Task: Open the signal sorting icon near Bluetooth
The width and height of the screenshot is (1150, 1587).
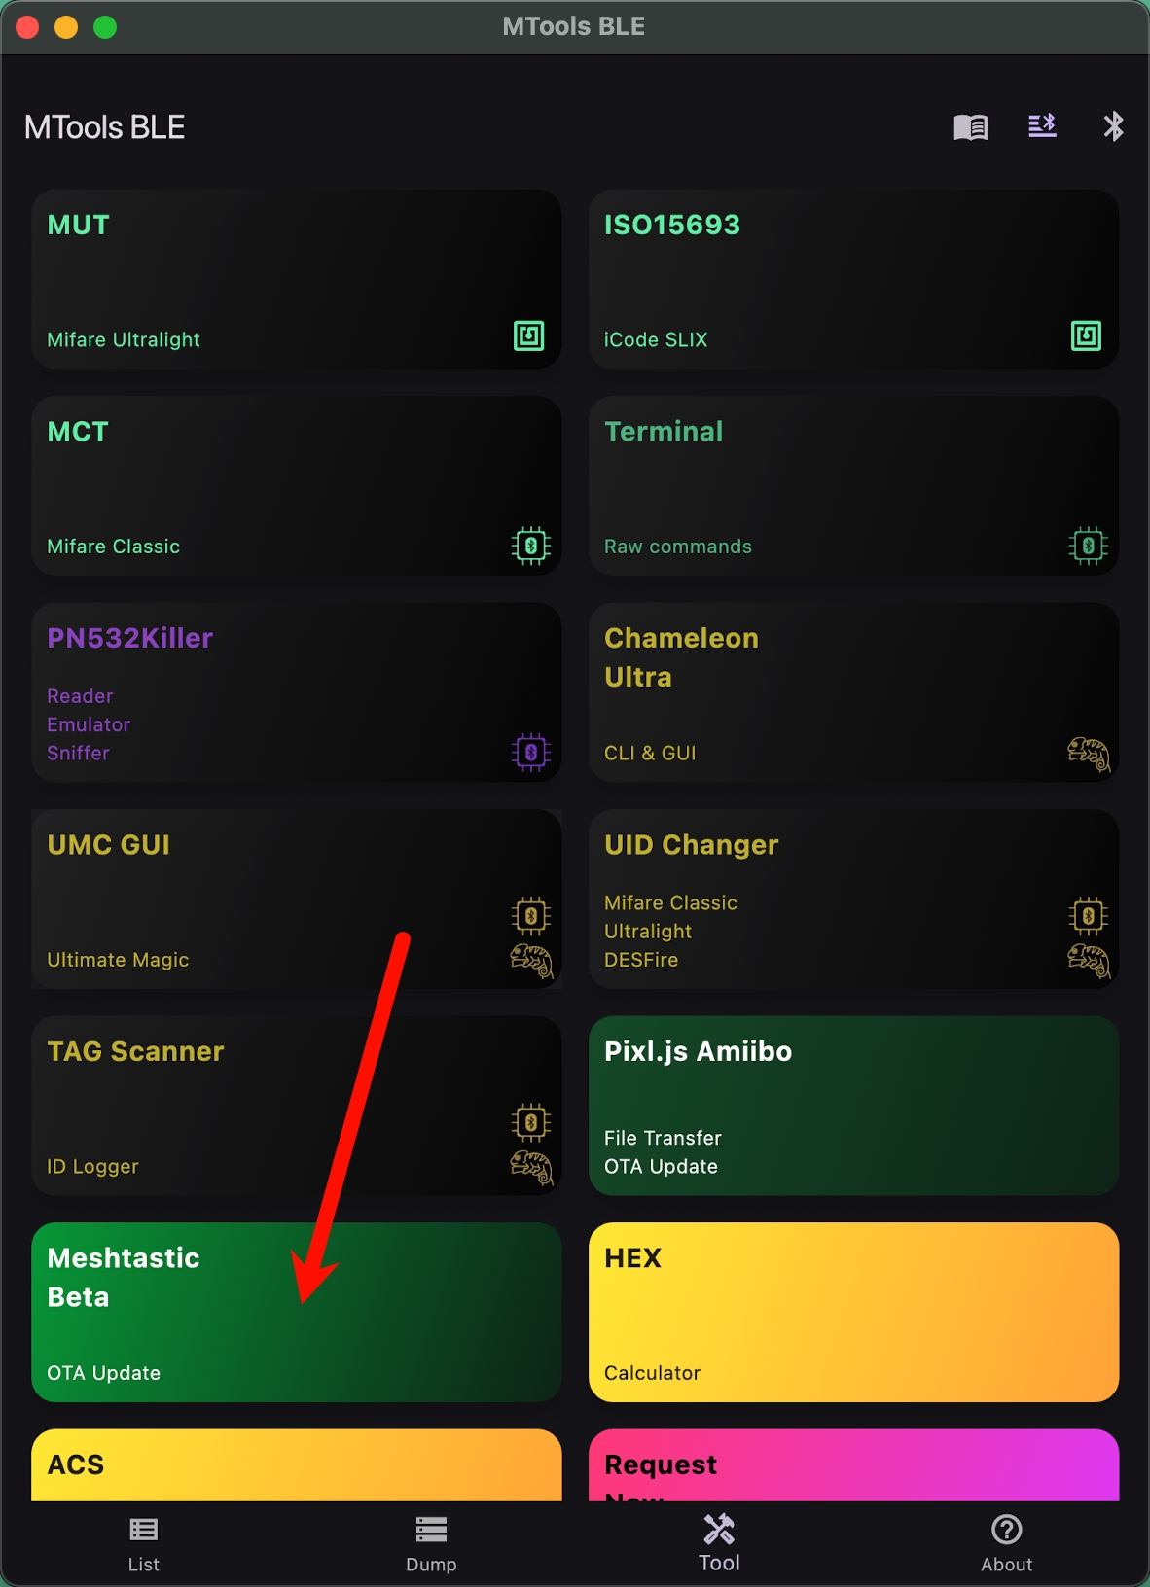Action: click(1042, 126)
